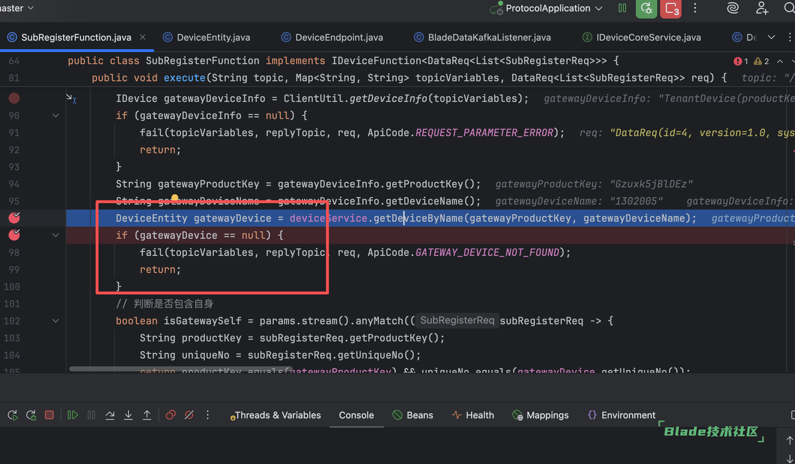795x464 pixels.
Task: Collapse the code block at line 102
Action: (56, 321)
